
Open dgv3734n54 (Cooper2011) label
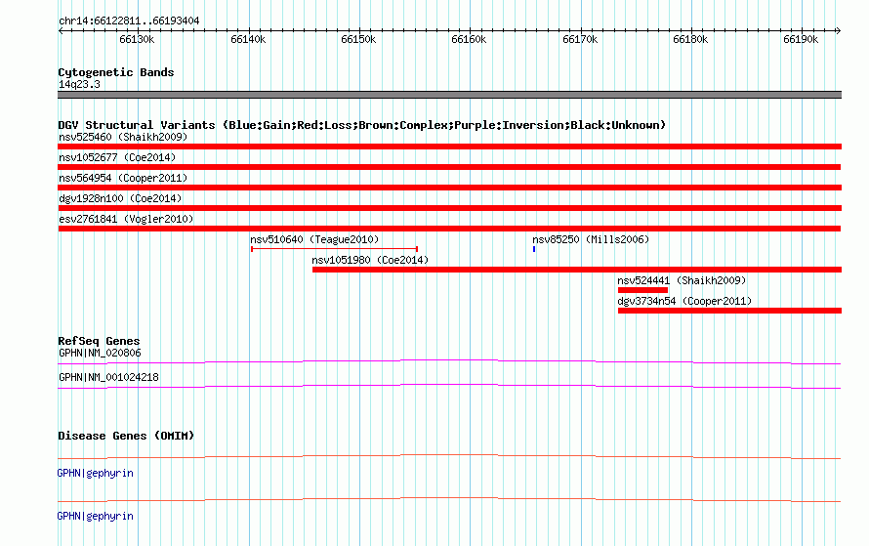coord(684,301)
